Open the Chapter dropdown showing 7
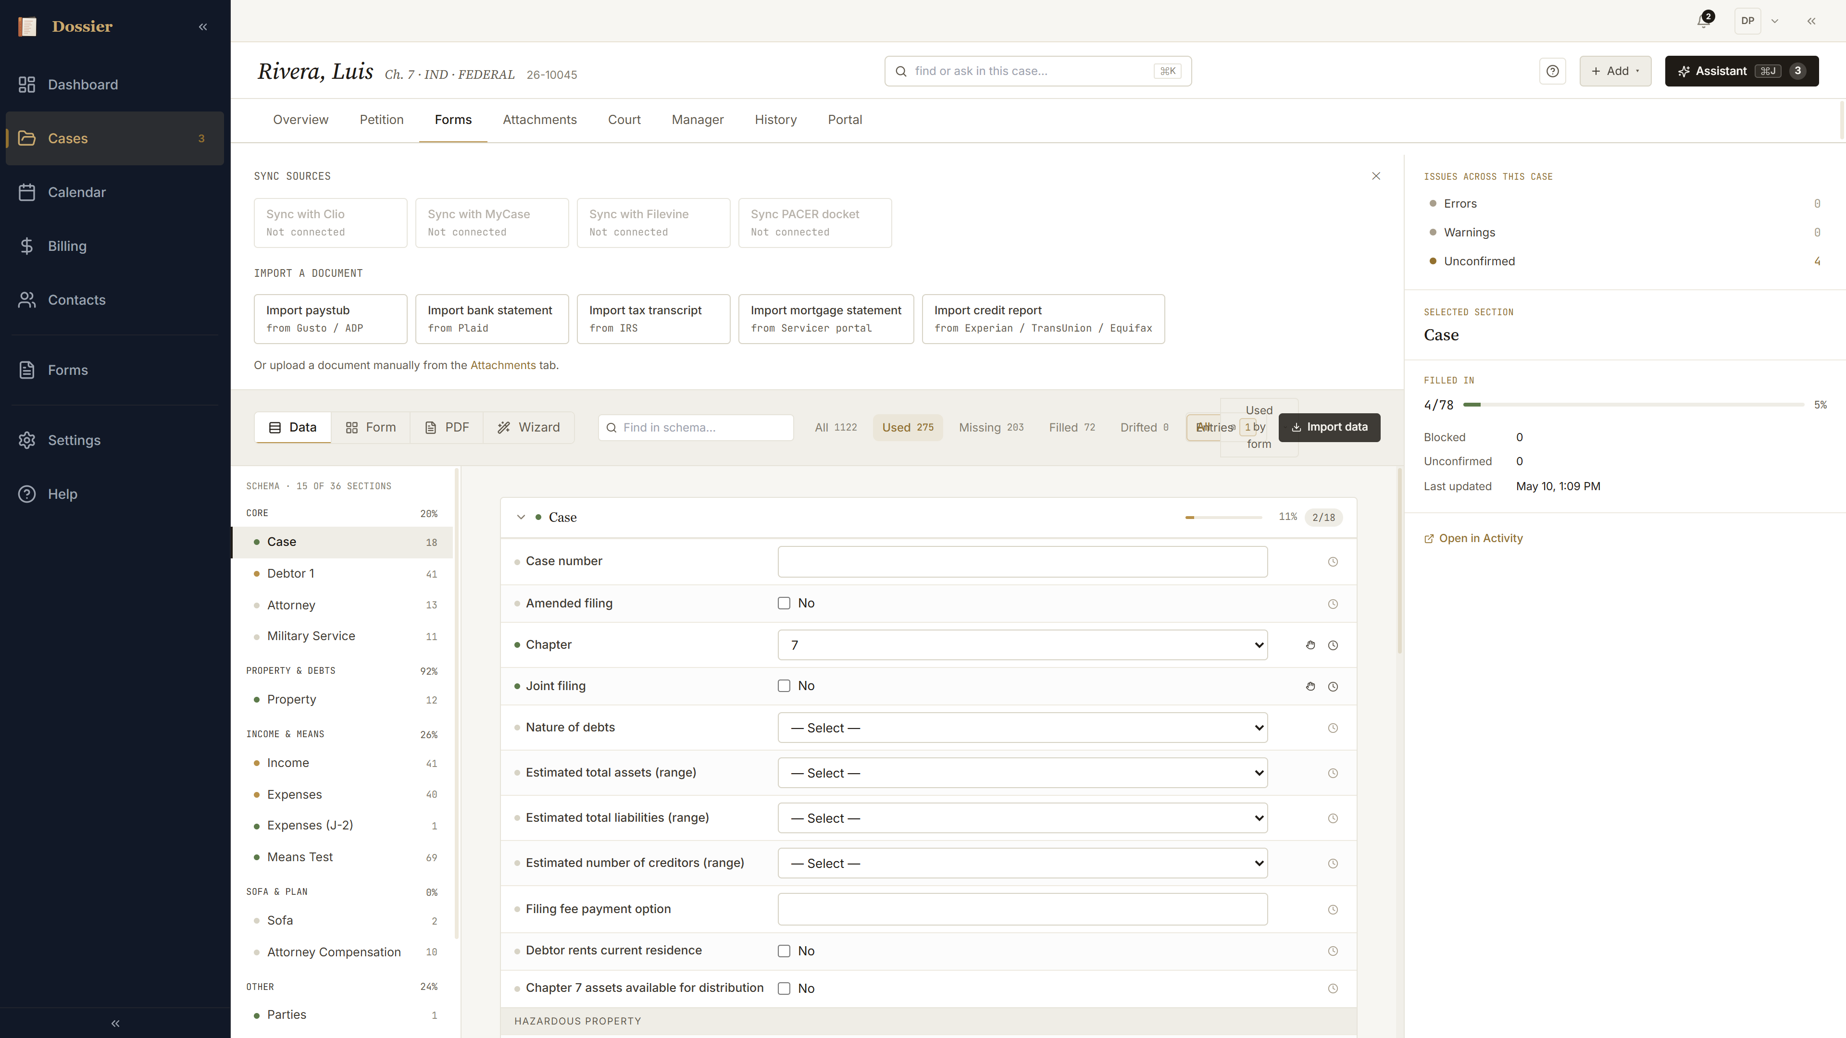This screenshot has width=1846, height=1038. [x=1023, y=645]
